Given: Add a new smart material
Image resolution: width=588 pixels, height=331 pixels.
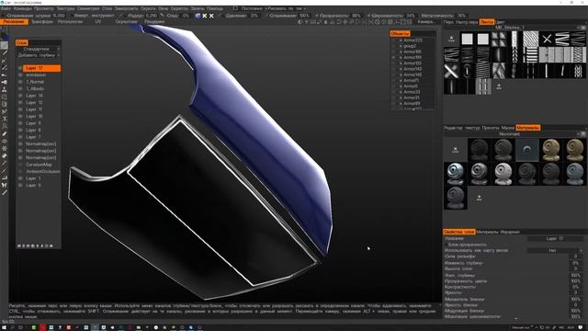Looking at the screenshot, I should click(479, 198).
